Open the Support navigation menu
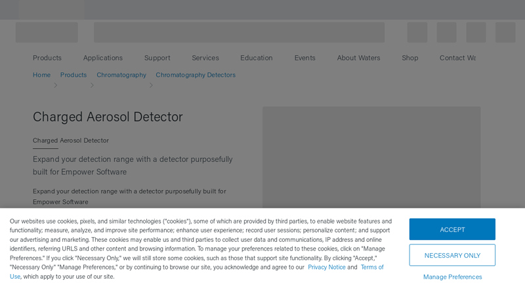Viewport: 525px width, 295px height. [157, 58]
